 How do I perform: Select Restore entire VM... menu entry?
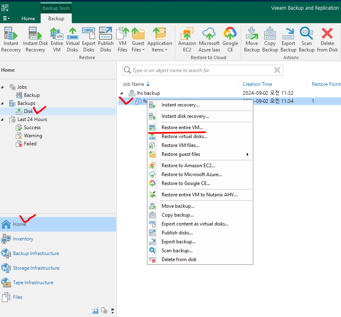[x=200, y=128]
